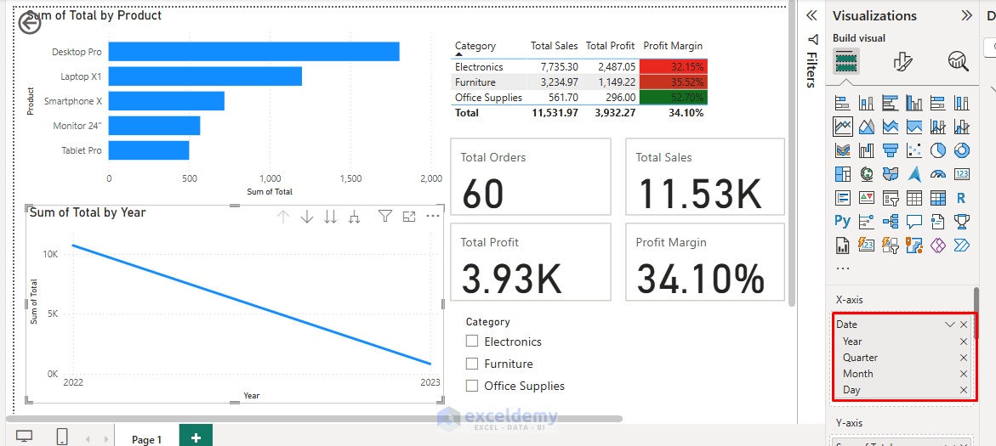The image size is (996, 446).
Task: Turn on drill down mode on line chart
Action: 307,217
